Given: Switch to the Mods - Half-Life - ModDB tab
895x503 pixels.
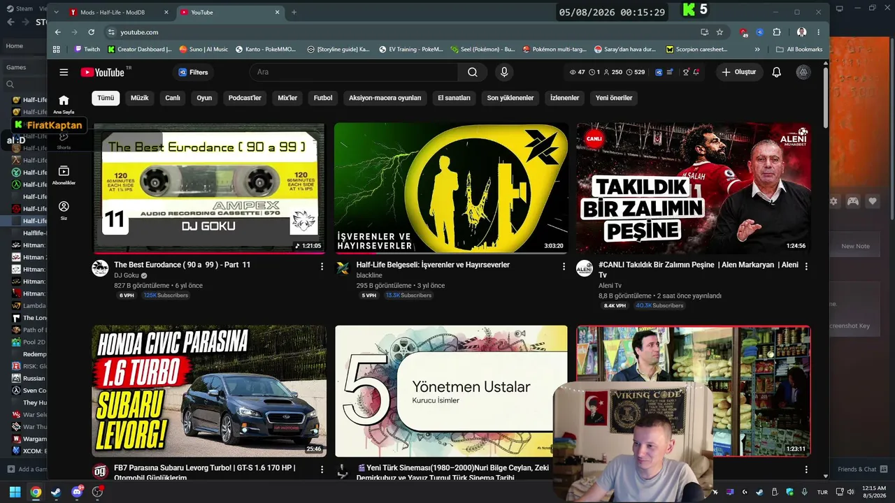Looking at the screenshot, I should (119, 13).
